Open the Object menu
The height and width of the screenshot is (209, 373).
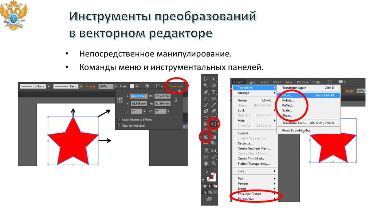(239, 82)
